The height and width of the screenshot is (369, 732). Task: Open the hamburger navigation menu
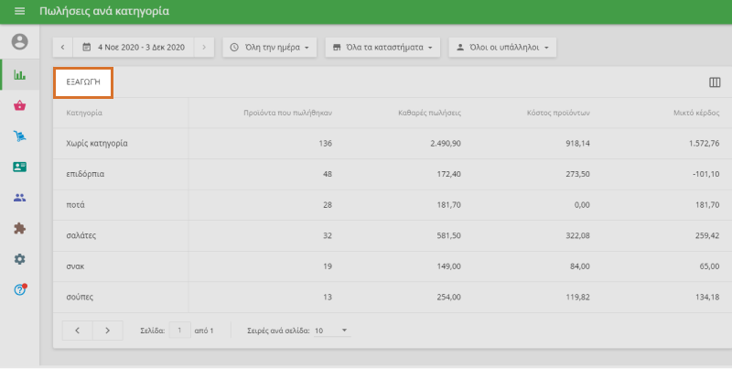[19, 11]
